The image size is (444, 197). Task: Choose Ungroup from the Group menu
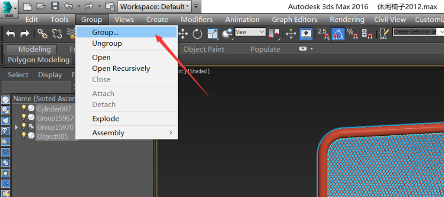(x=107, y=44)
